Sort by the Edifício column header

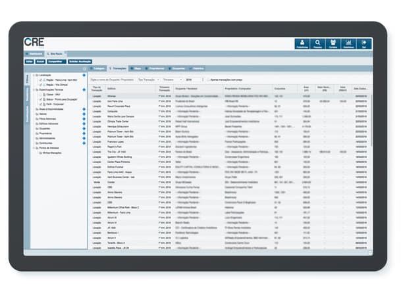tap(130, 89)
